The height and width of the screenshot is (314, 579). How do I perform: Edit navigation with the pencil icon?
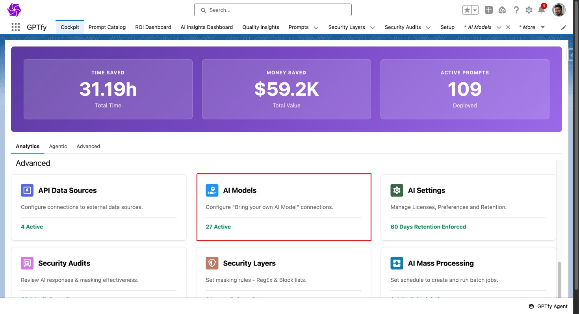(x=564, y=28)
